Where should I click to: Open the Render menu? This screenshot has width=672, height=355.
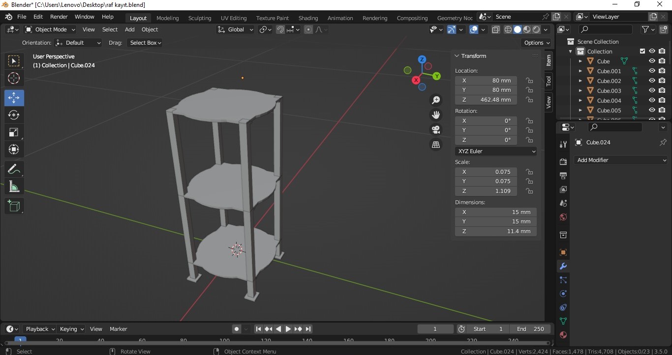(x=59, y=17)
